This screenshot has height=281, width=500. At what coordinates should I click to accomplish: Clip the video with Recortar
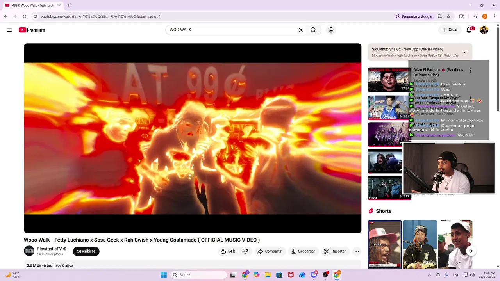[335, 251]
